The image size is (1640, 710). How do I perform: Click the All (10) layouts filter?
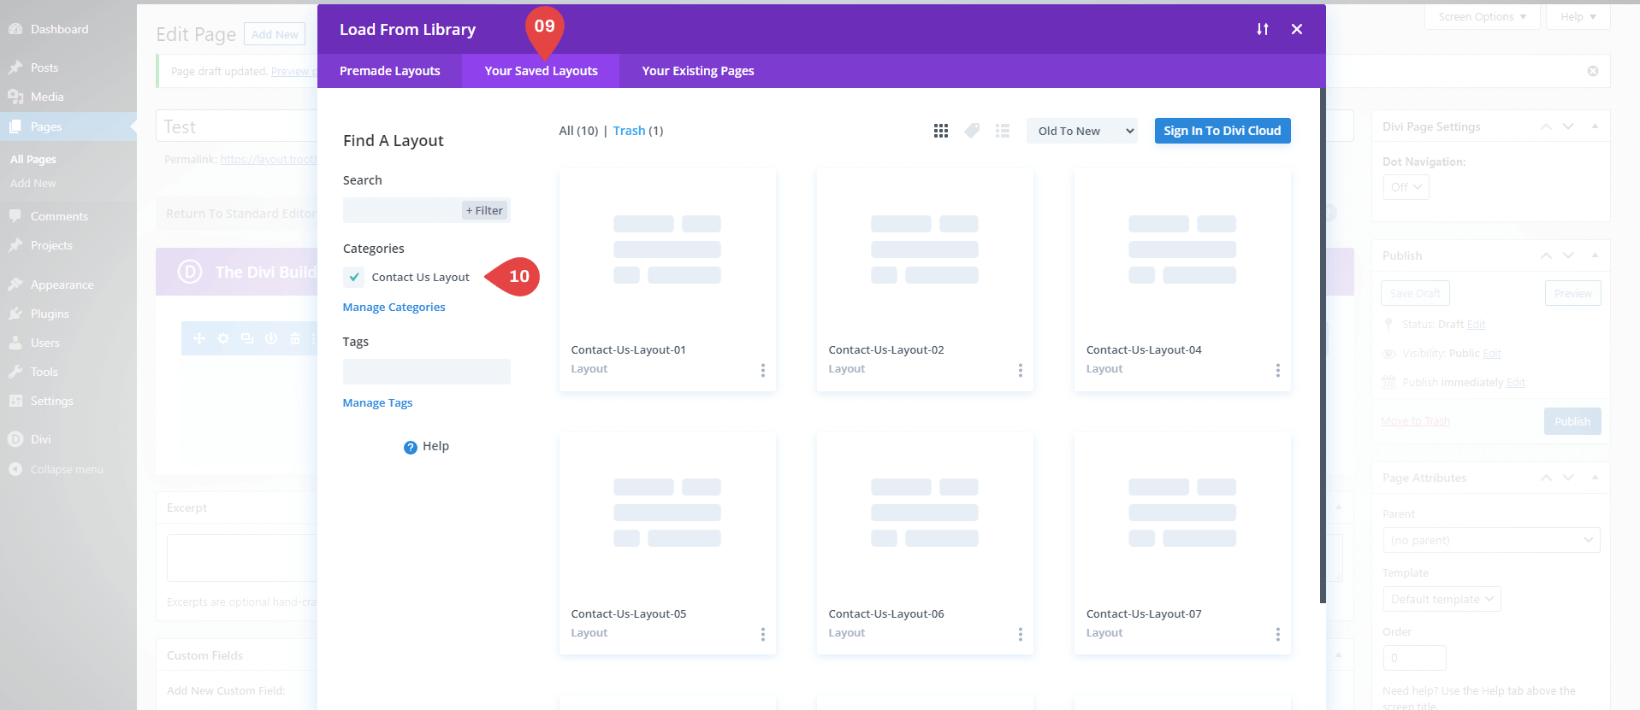pos(578,131)
